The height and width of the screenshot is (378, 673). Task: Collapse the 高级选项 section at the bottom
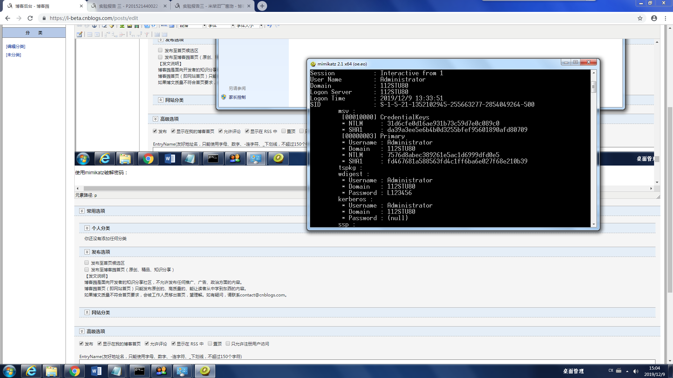tap(82, 331)
